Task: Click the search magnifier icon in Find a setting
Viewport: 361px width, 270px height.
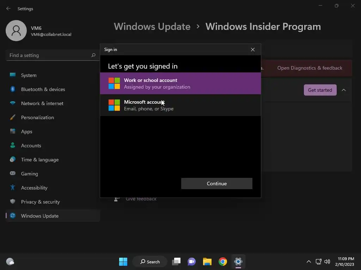Action: pyautogui.click(x=93, y=55)
